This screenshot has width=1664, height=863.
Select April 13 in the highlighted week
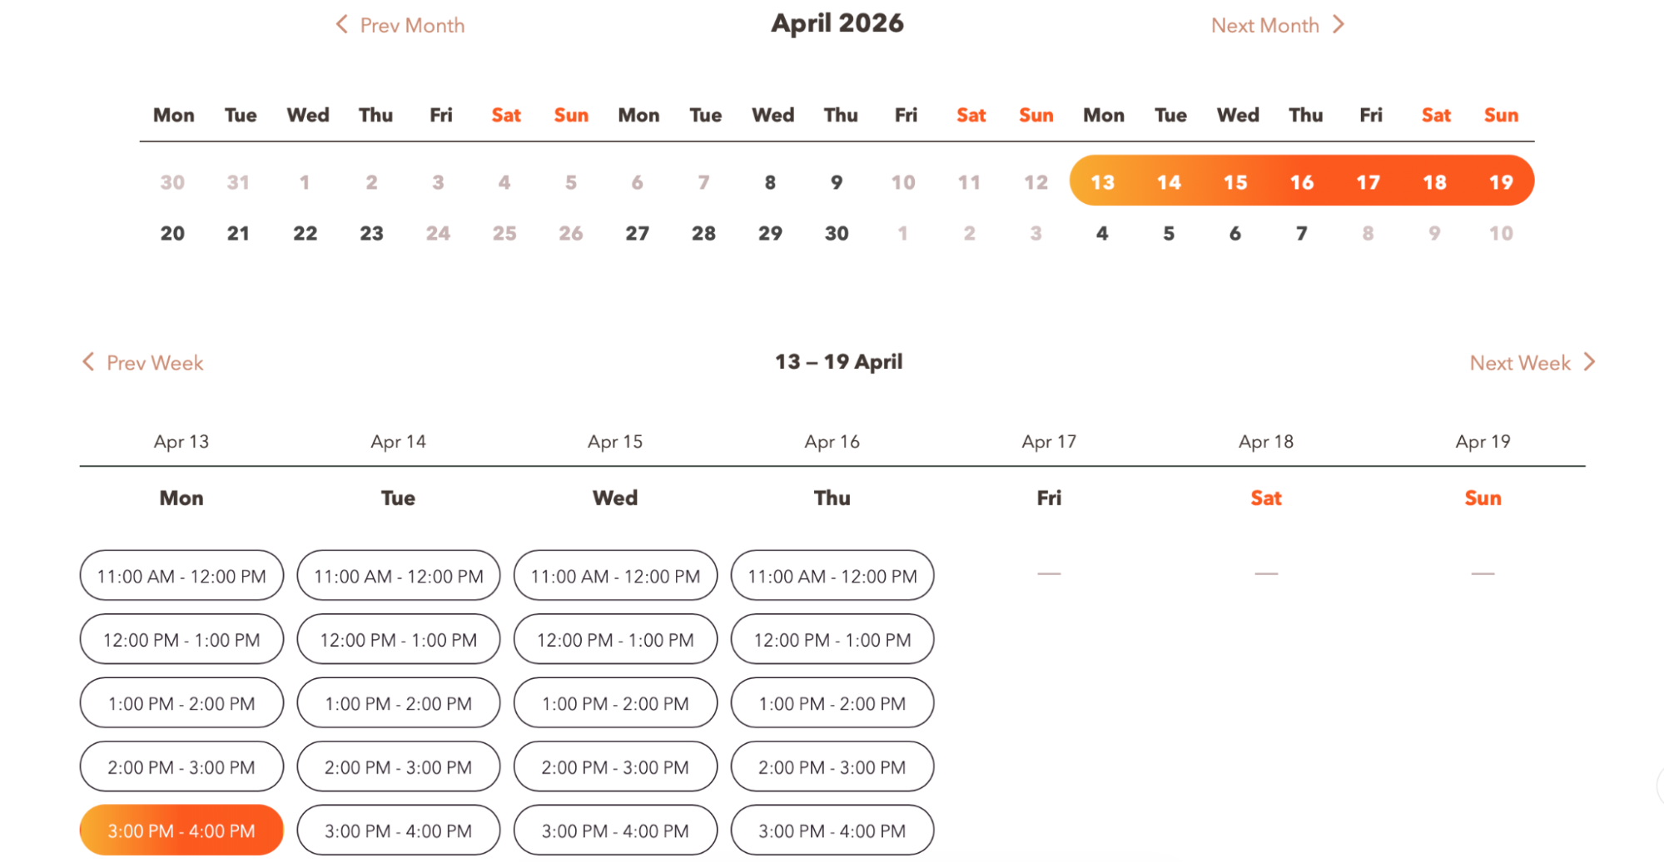(1102, 181)
